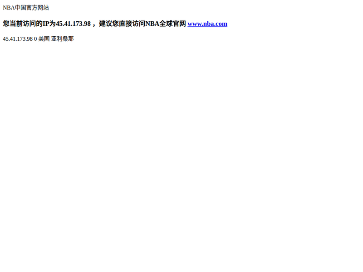
Task: Click "直接访问" in the bold heading
Action: [x=132, y=24]
